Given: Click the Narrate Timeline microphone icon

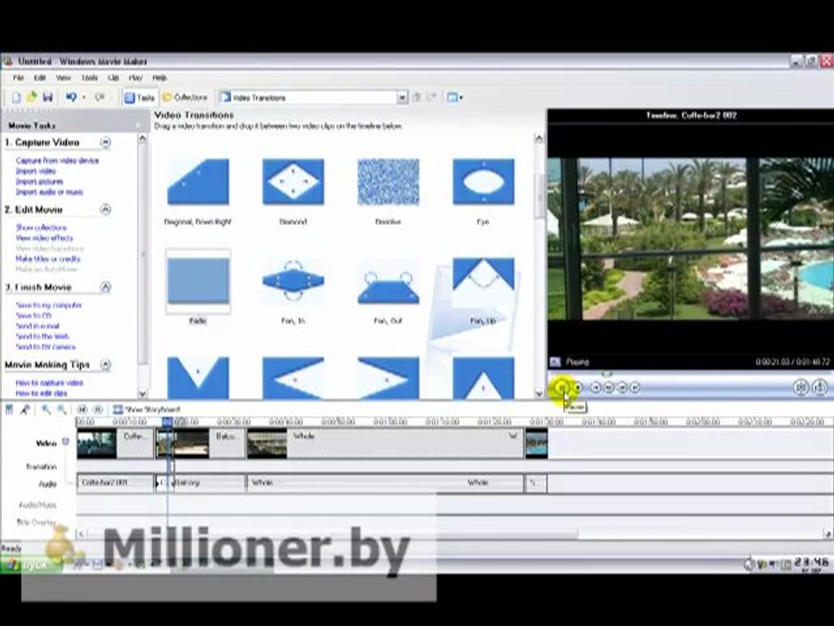Looking at the screenshot, I should click(x=24, y=410).
